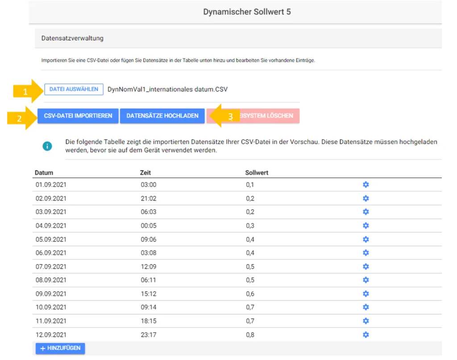Click the Zeit column header
The height and width of the screenshot is (360, 457).
click(x=145, y=173)
